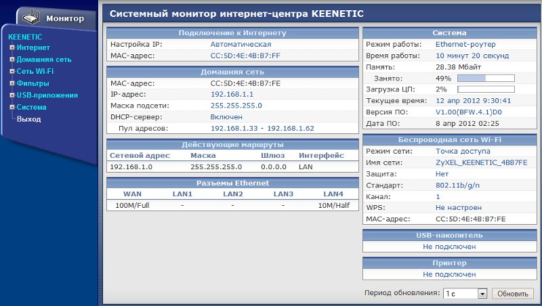Click firmware date 8 апр 2012 02:25
The image size is (542, 306).
click(467, 123)
